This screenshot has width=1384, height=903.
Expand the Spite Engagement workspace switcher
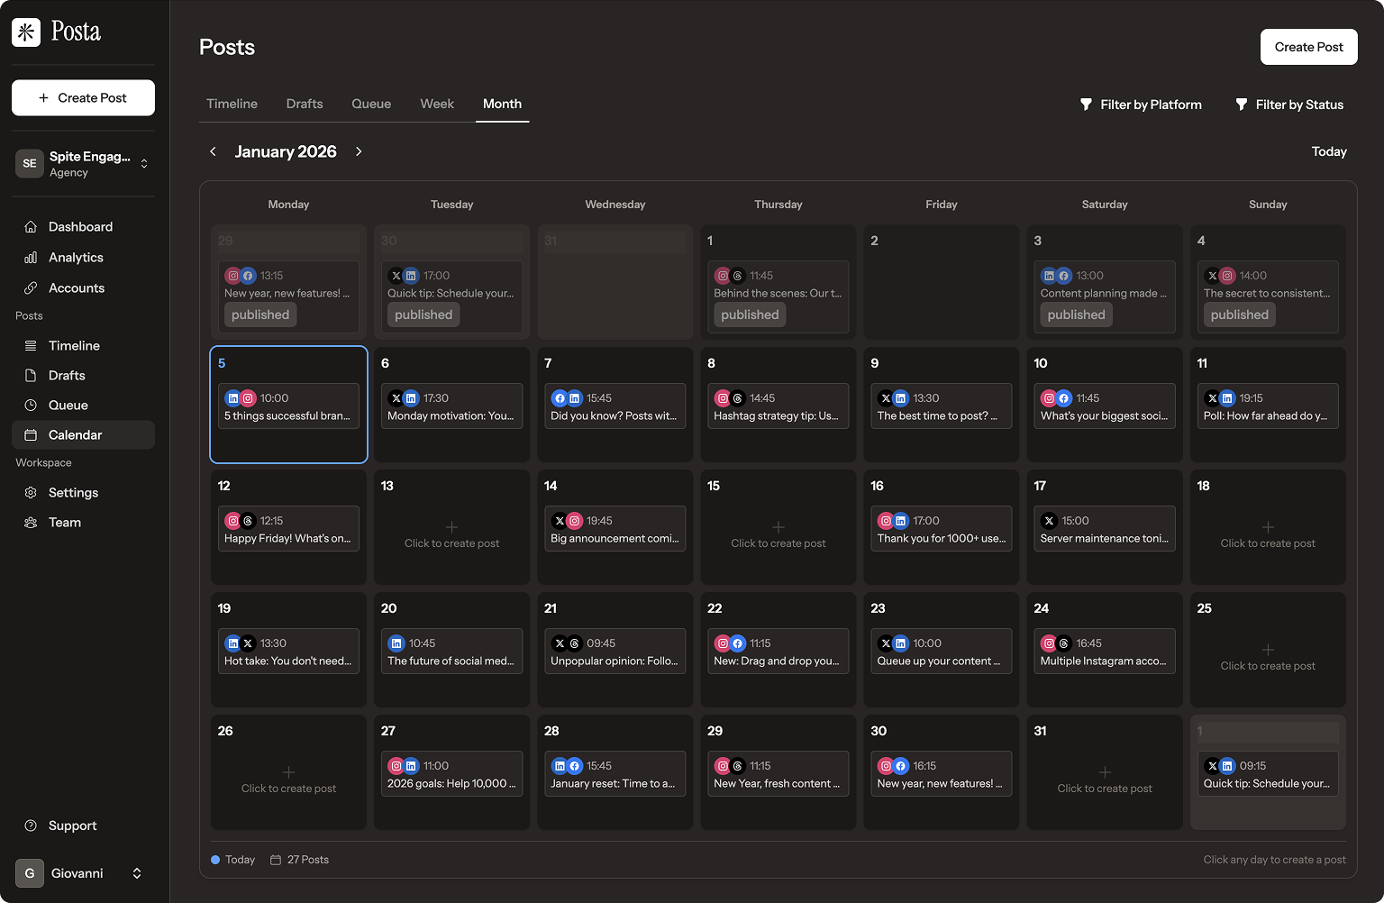pos(143,164)
